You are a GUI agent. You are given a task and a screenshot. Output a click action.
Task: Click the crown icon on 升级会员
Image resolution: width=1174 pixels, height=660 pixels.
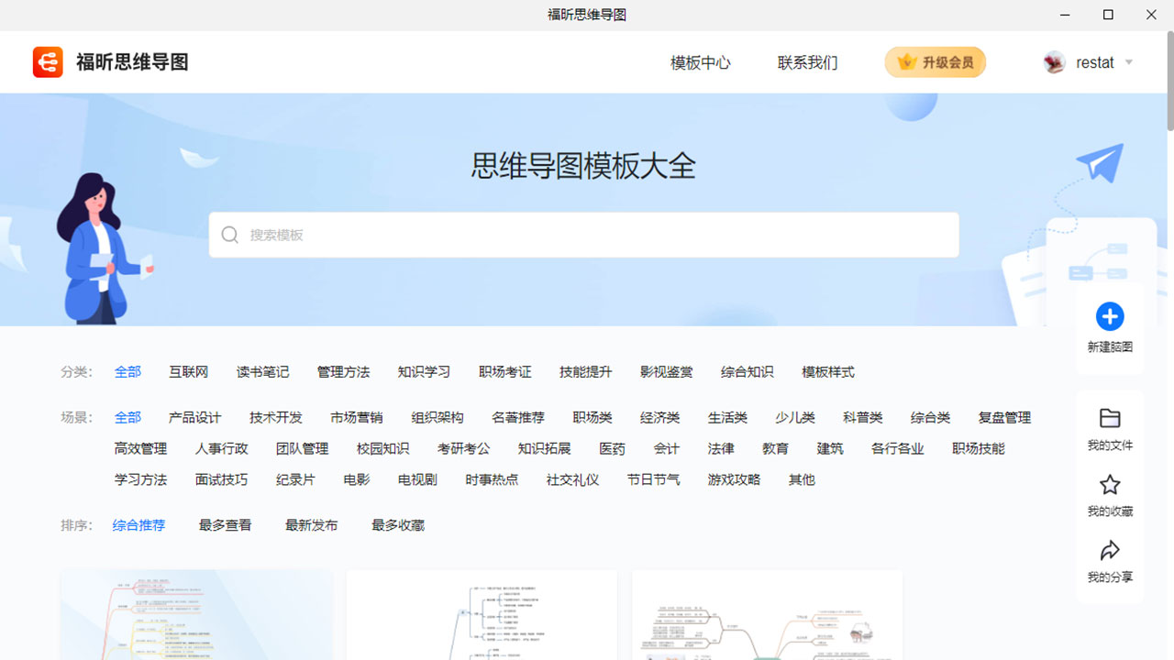coord(908,61)
